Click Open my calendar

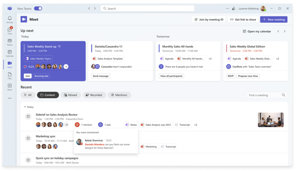click(257, 31)
